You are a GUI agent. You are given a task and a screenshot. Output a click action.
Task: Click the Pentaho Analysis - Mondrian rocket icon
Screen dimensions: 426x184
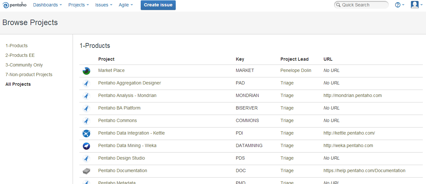click(86, 96)
